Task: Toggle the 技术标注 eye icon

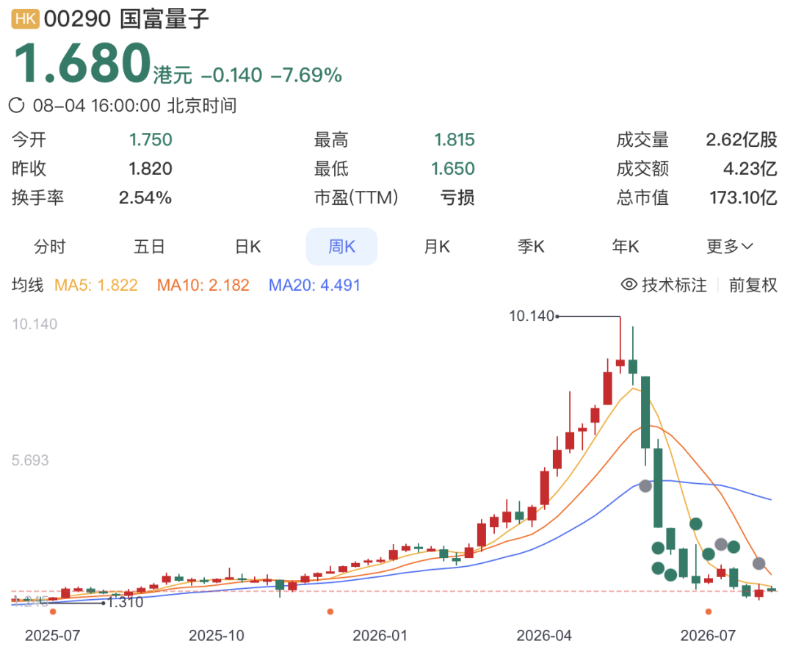Action: pyautogui.click(x=629, y=285)
